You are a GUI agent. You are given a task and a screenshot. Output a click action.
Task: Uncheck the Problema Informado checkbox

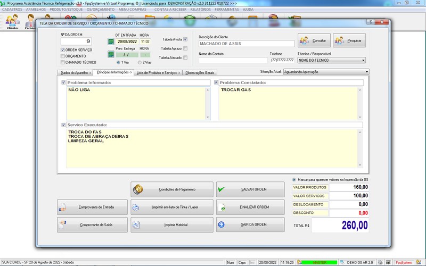click(64, 82)
